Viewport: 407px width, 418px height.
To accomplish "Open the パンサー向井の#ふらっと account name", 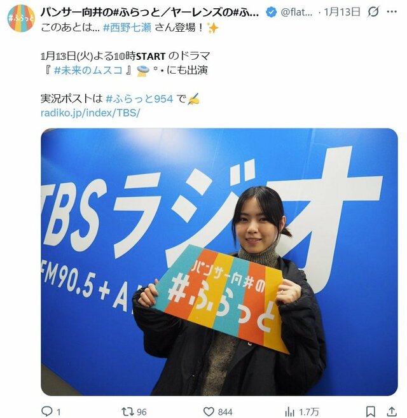I will [149, 12].
